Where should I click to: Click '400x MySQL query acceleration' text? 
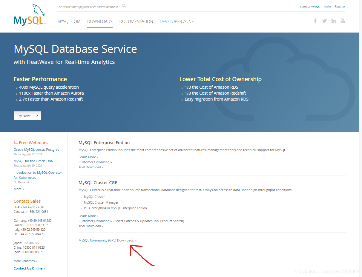[49, 87]
